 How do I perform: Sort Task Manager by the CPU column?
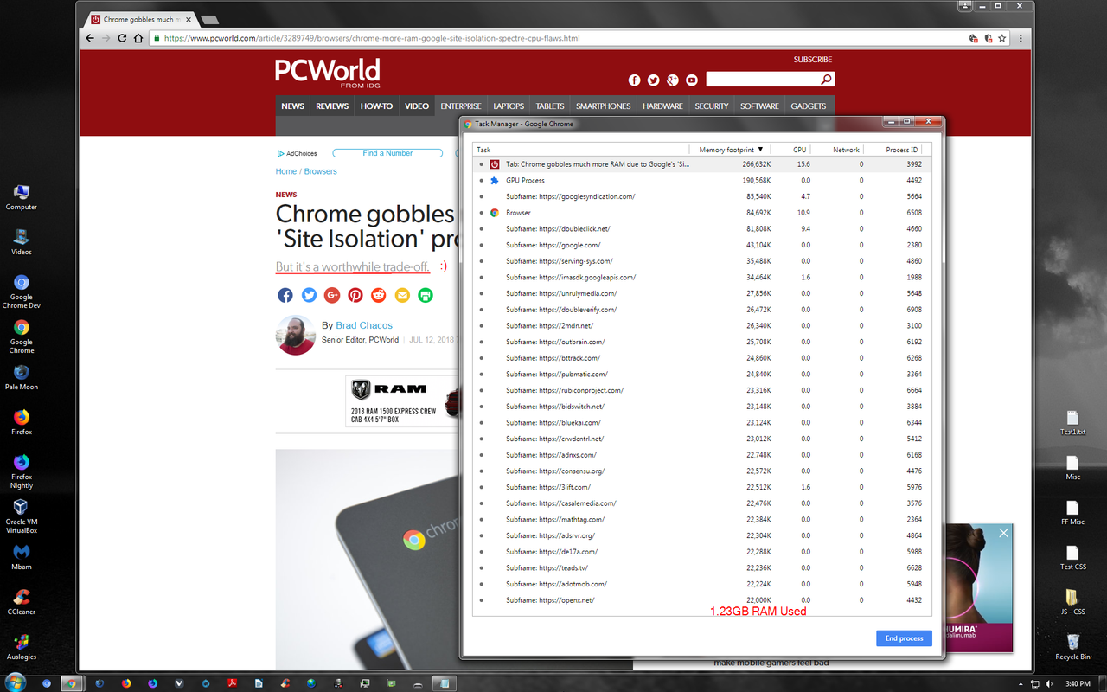790,150
